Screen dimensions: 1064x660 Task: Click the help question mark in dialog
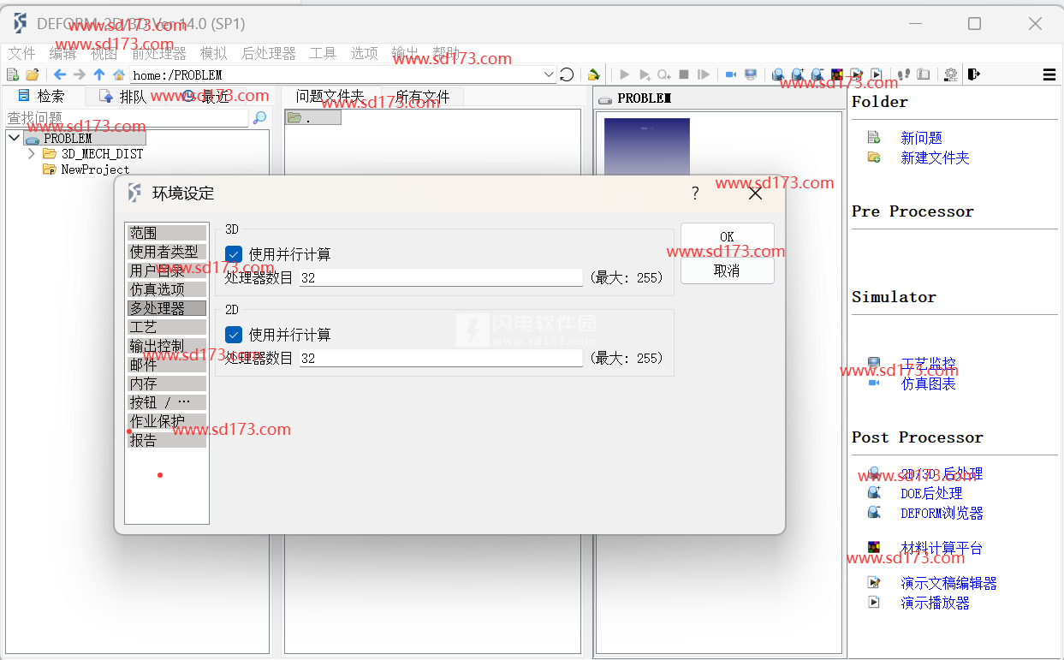click(x=695, y=193)
